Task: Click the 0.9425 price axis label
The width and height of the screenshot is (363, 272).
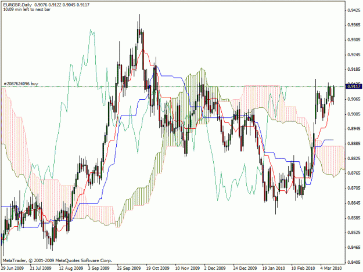Action: click(x=354, y=10)
